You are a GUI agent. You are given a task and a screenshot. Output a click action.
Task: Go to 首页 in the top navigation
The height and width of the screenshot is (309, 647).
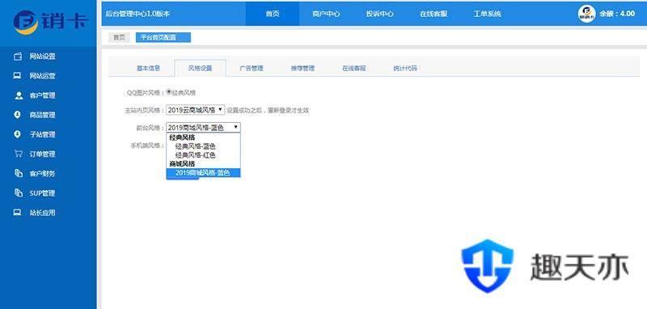(x=273, y=14)
